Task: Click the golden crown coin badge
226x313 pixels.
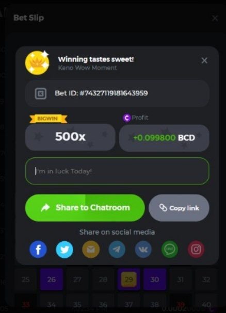Action: coord(37,63)
